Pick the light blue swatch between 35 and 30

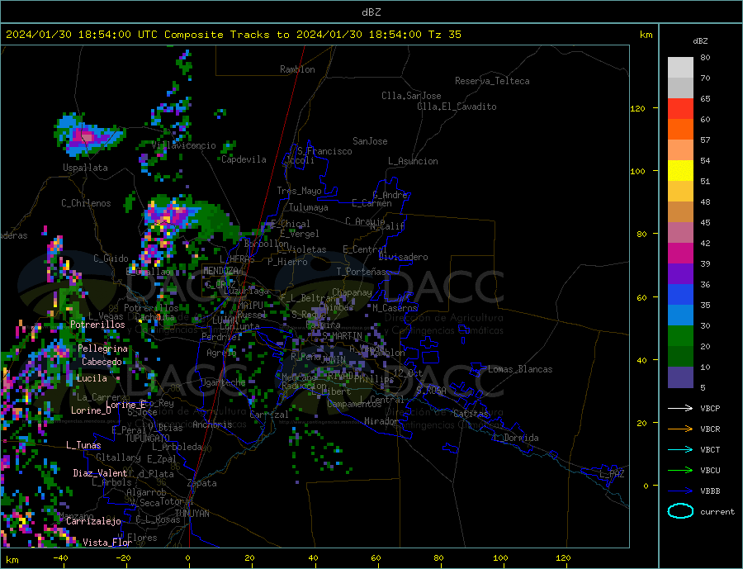[x=680, y=315]
